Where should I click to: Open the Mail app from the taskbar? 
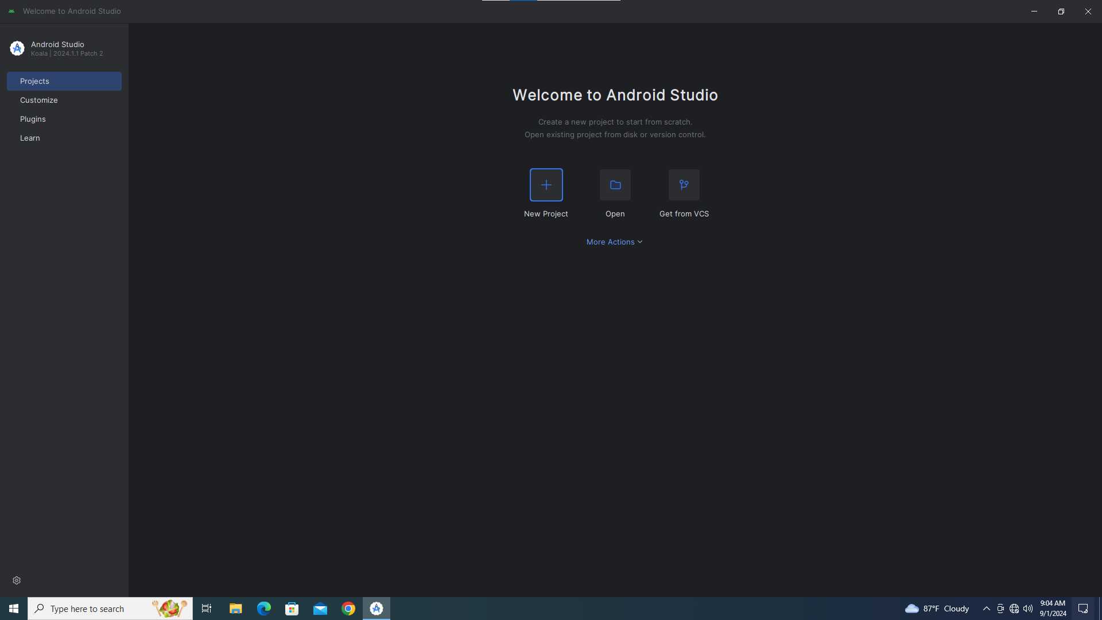coord(320,609)
